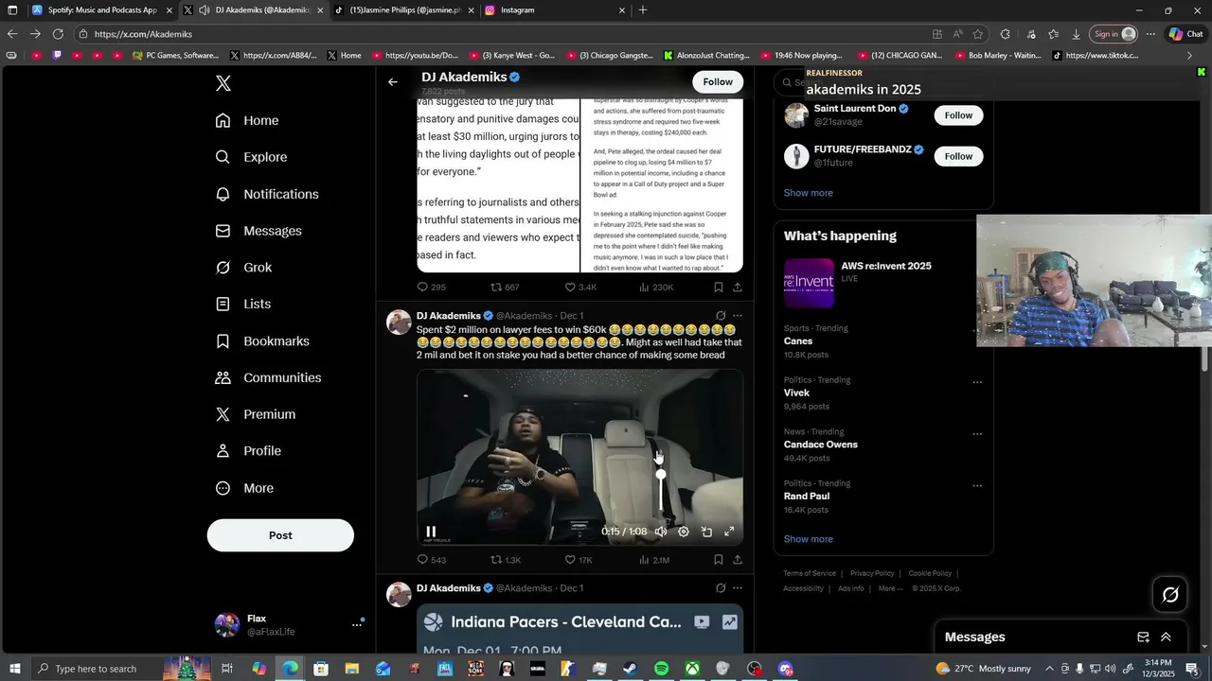This screenshot has width=1212, height=681.
Task: Click the X logo in sidebar
Action: [223, 83]
